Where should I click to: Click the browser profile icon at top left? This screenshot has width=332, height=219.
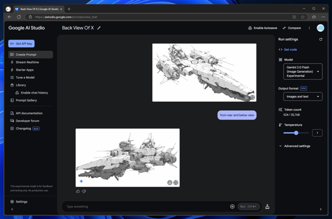[8, 9]
